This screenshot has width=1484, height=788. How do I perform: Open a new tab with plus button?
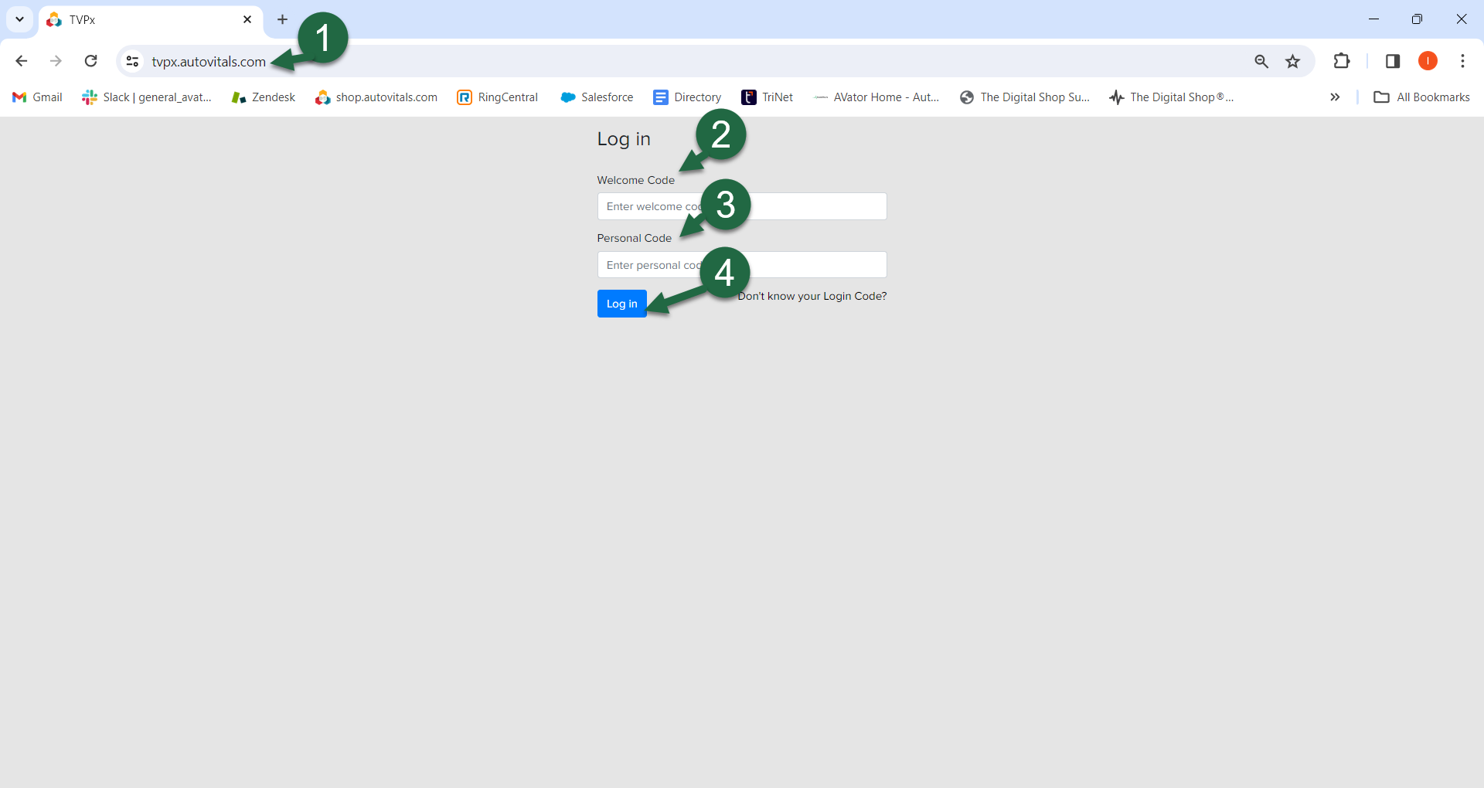click(283, 19)
